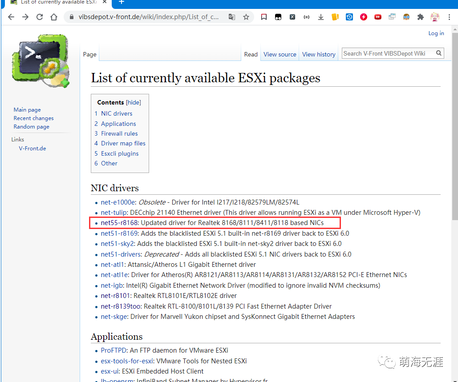Viewport: 458px width, 382px height.
Task: Reload the page with refresh icon
Action: 40,17
